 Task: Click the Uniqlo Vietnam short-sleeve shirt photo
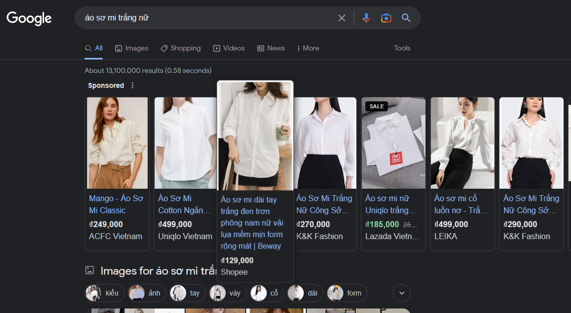185,143
